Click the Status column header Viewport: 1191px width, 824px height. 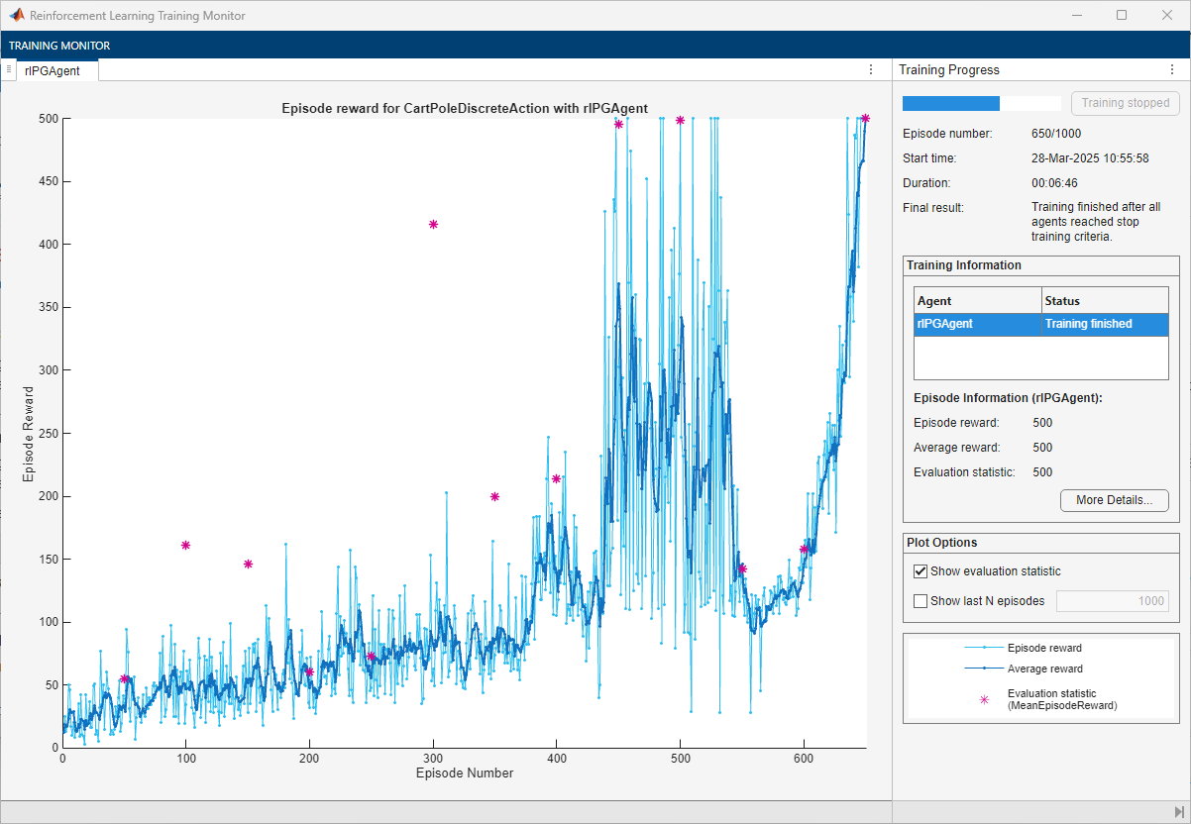(1106, 301)
